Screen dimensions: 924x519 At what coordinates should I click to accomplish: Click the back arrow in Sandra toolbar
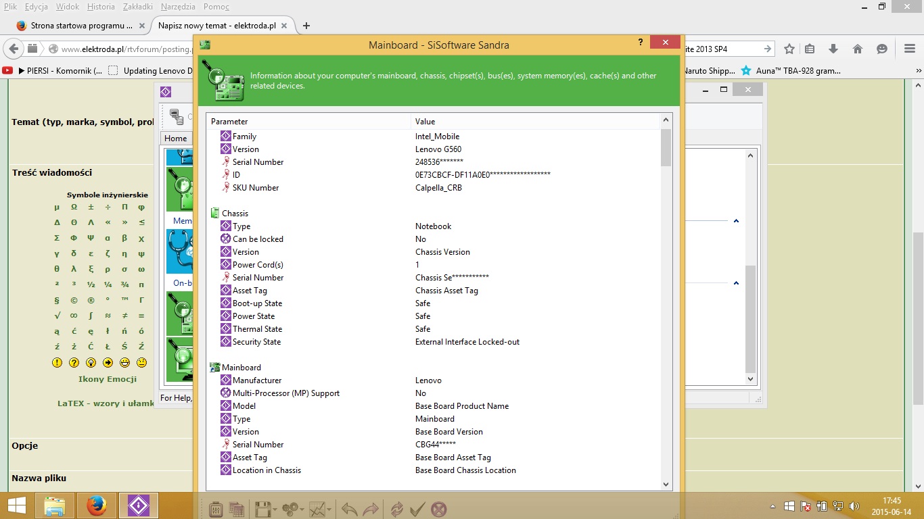point(349,509)
